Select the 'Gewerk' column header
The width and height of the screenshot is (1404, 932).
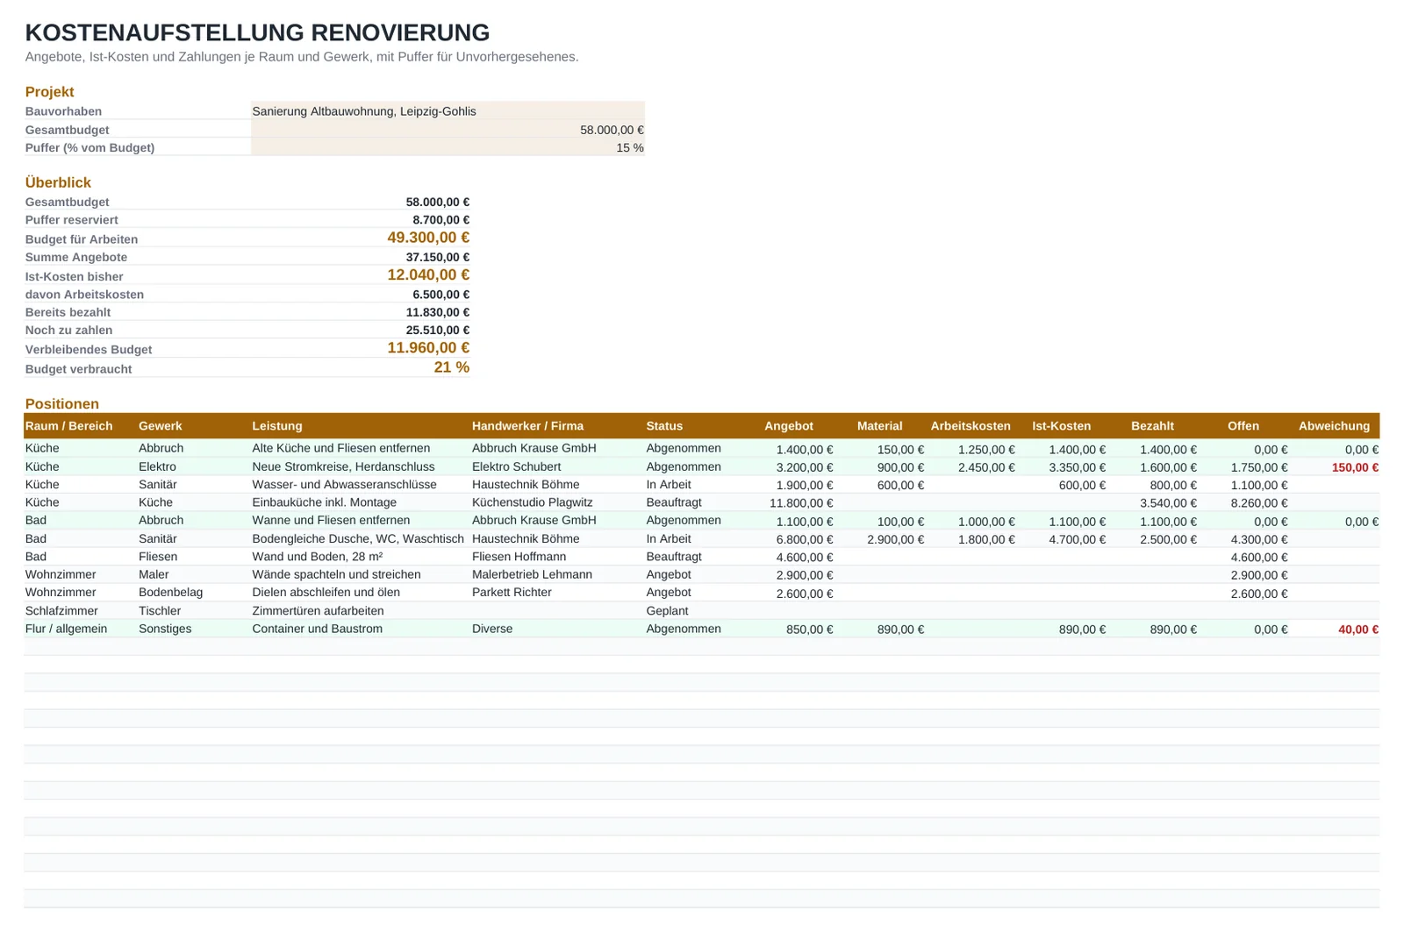point(161,426)
